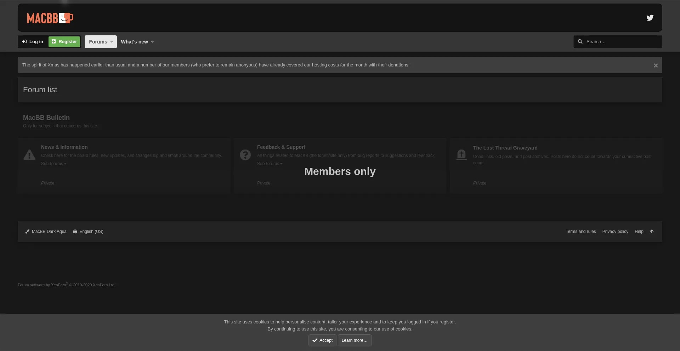Open the Twitter bird icon link
The height and width of the screenshot is (351, 680).
coord(650,18)
